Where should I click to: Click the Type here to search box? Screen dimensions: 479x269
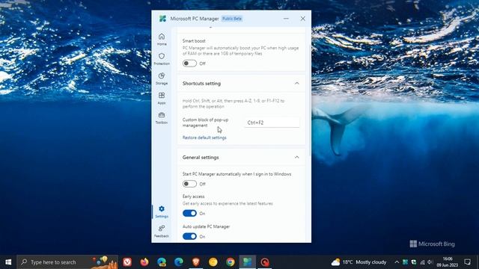[67, 262]
